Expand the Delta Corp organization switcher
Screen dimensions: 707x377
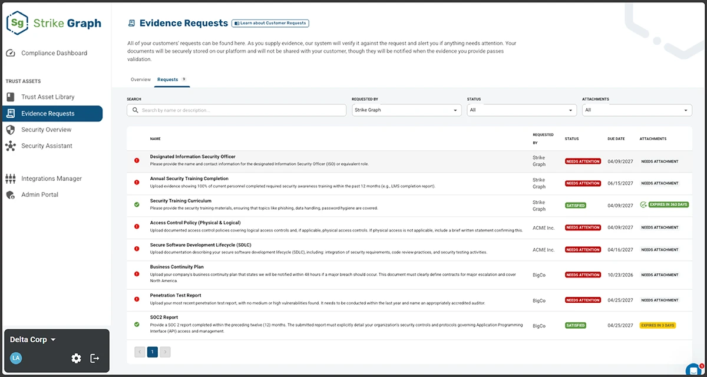coord(34,340)
